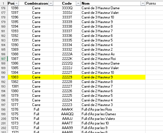Image resolution: width=163 pixels, height=133 pixels.
Task: Click cell with code 3333Q
Action: click(67, 8)
